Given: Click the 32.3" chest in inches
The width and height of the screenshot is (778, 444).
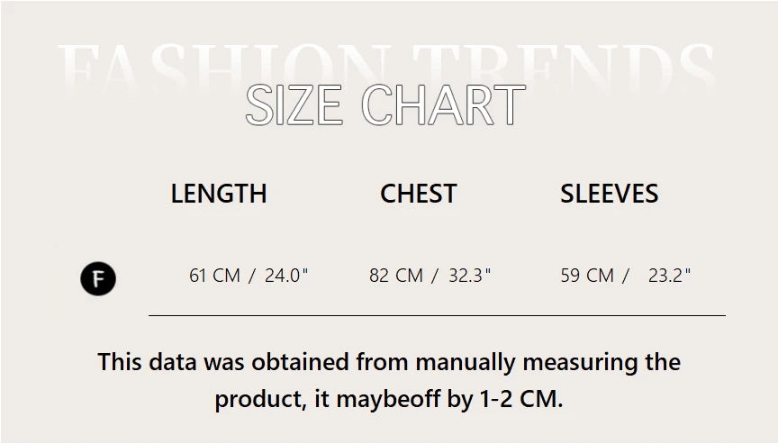Looking at the screenshot, I should (470, 276).
